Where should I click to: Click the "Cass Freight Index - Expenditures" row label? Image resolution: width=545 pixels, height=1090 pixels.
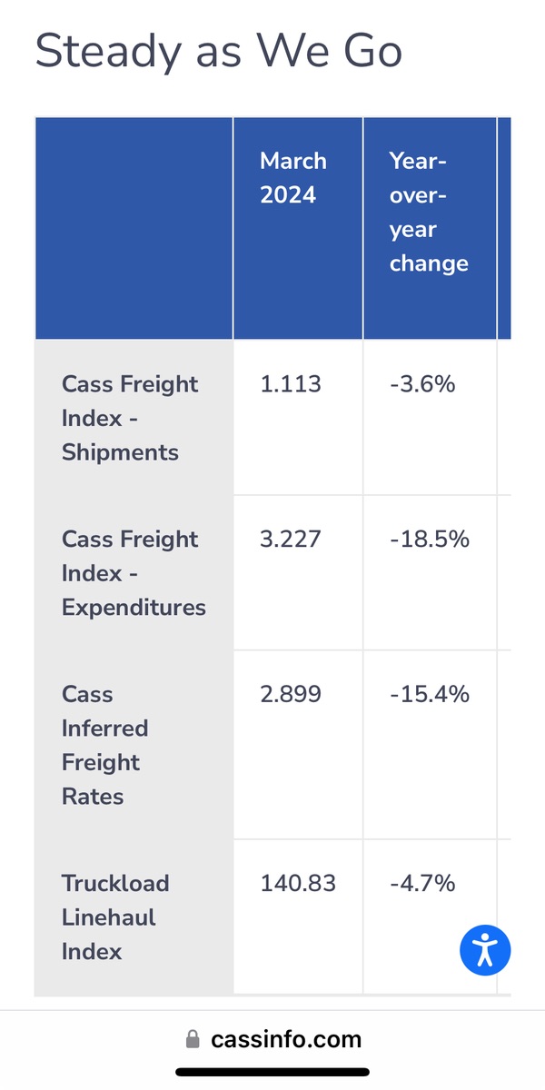(x=134, y=573)
